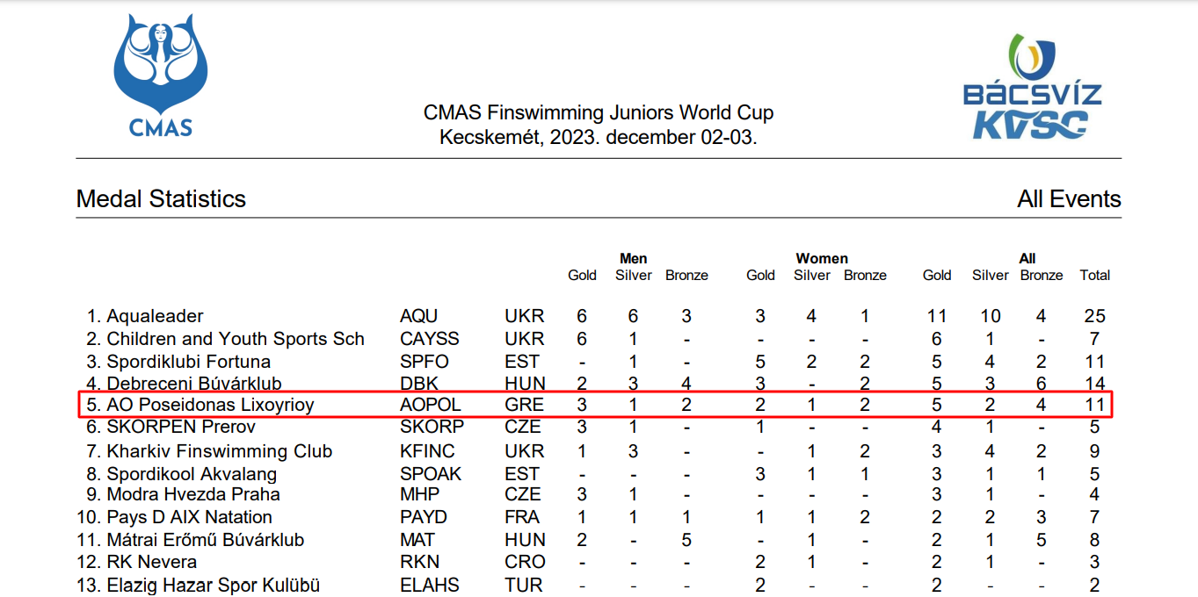Click the SKORPEN Prerov club name
Viewport: 1198px width, 597px height.
(x=181, y=428)
